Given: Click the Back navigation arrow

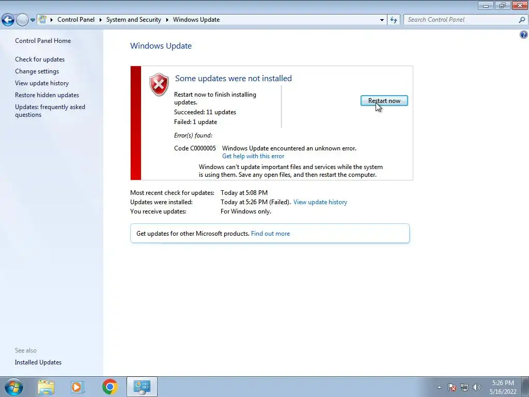Looking at the screenshot, I should 8,20.
